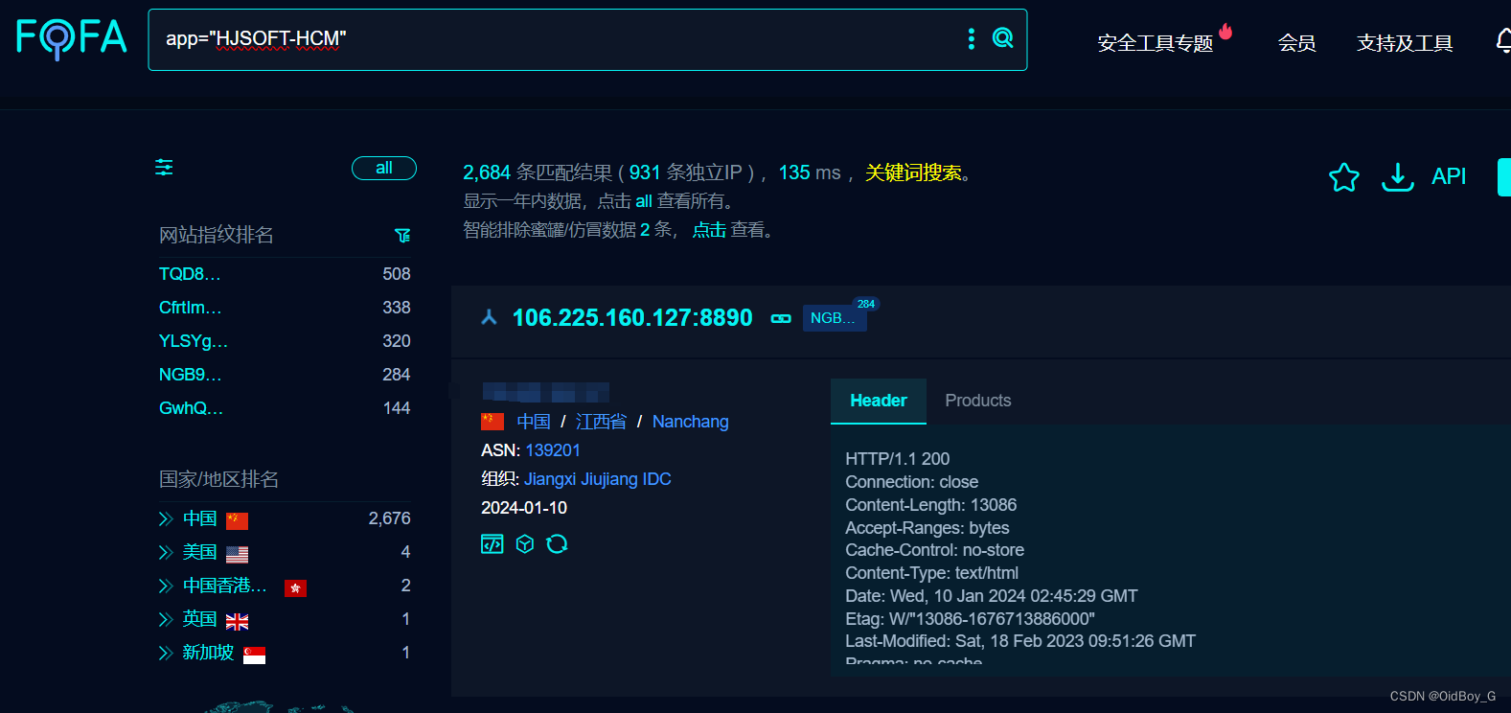Click the search magnifier icon
The height and width of the screenshot is (713, 1511).
[1002, 38]
